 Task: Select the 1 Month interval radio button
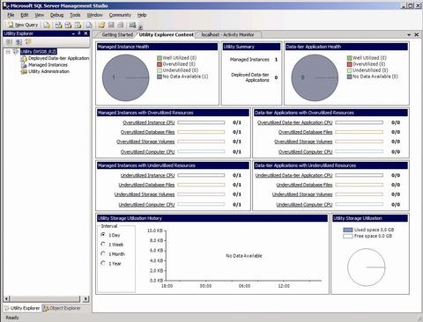pos(103,253)
